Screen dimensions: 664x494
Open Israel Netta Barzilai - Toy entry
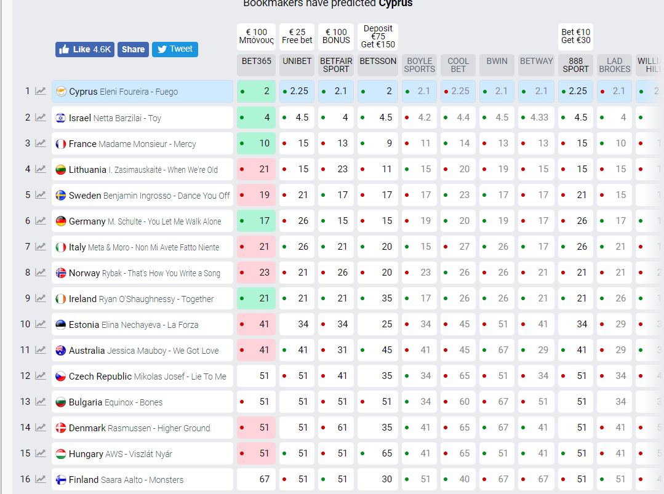[142, 118]
